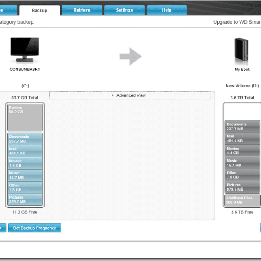This screenshot has height=261, width=261.
Task: Select Music 16.7 MB on C: drive
Action: [x=25, y=175]
